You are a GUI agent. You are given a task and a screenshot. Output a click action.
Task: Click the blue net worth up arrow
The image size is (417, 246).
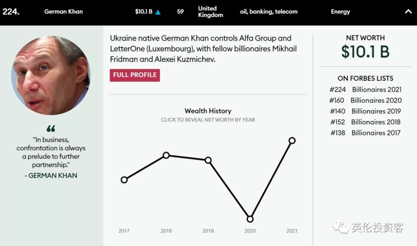click(158, 12)
